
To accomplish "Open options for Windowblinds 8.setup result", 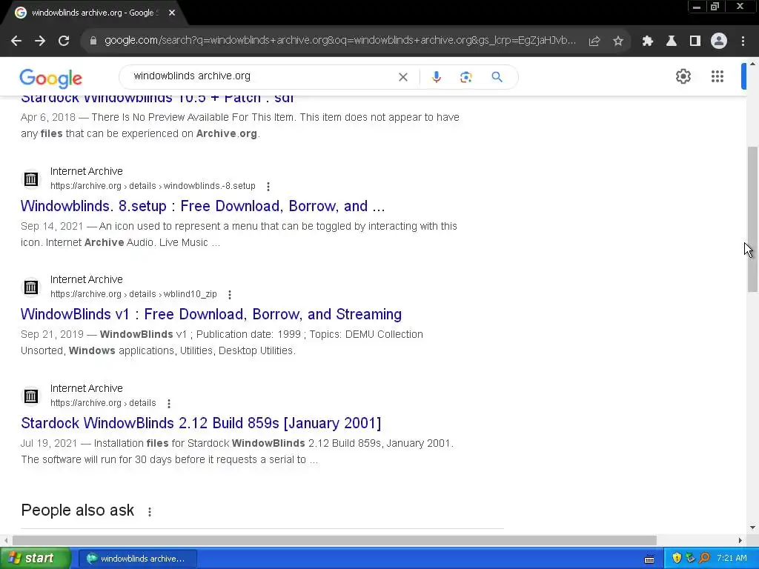I will tap(268, 186).
